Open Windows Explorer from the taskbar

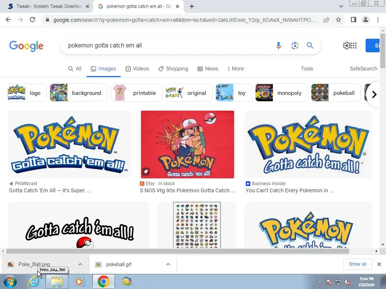point(57,281)
